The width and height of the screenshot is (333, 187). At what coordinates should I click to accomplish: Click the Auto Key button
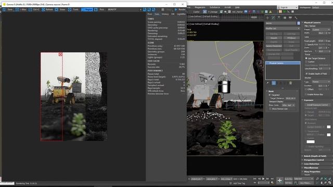coord(288,179)
